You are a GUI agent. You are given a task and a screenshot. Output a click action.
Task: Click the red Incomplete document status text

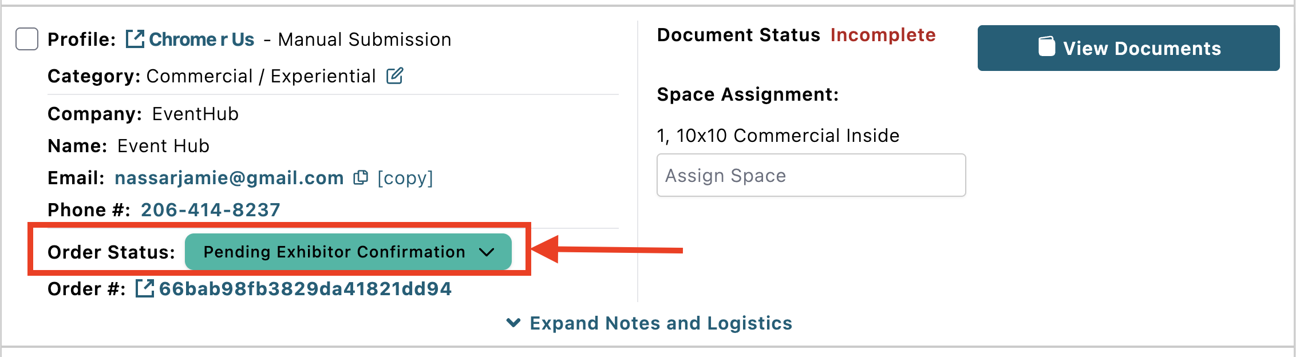pyautogui.click(x=883, y=35)
